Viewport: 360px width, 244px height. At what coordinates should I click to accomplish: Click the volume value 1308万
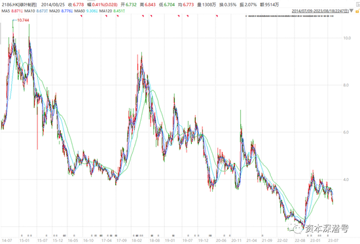pyautogui.click(x=209, y=5)
